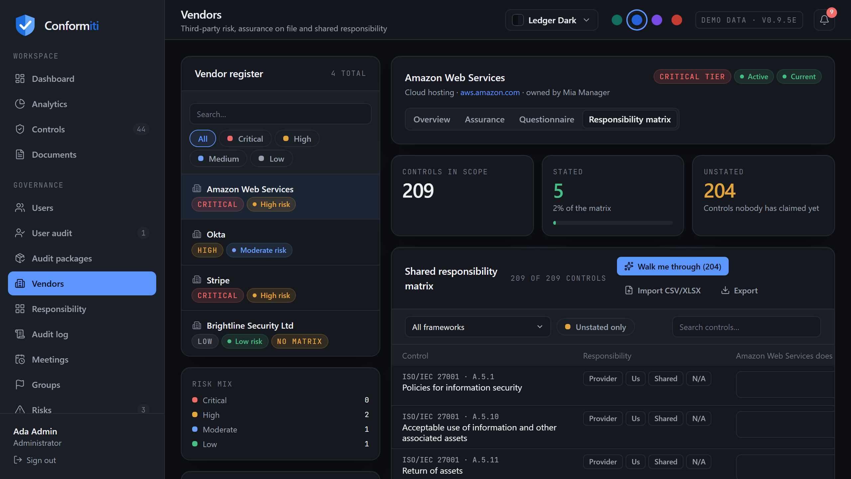Set A.5.11 responsibility to Provider
Viewport: 851px width, 479px height.
coord(603,462)
